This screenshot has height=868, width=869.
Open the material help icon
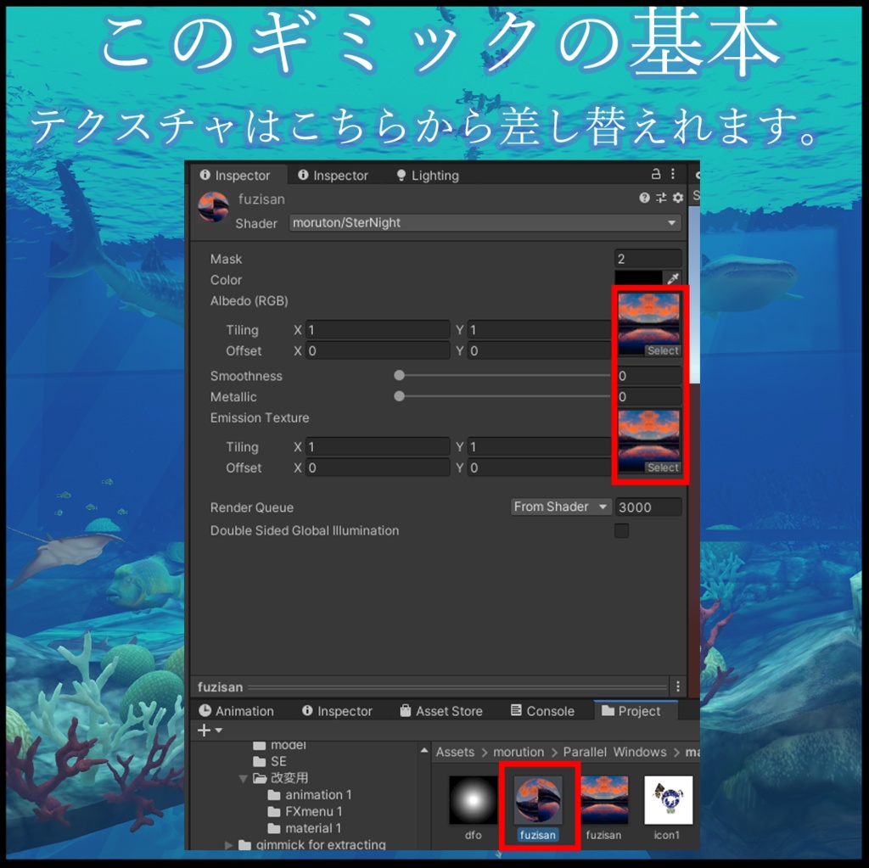click(643, 197)
